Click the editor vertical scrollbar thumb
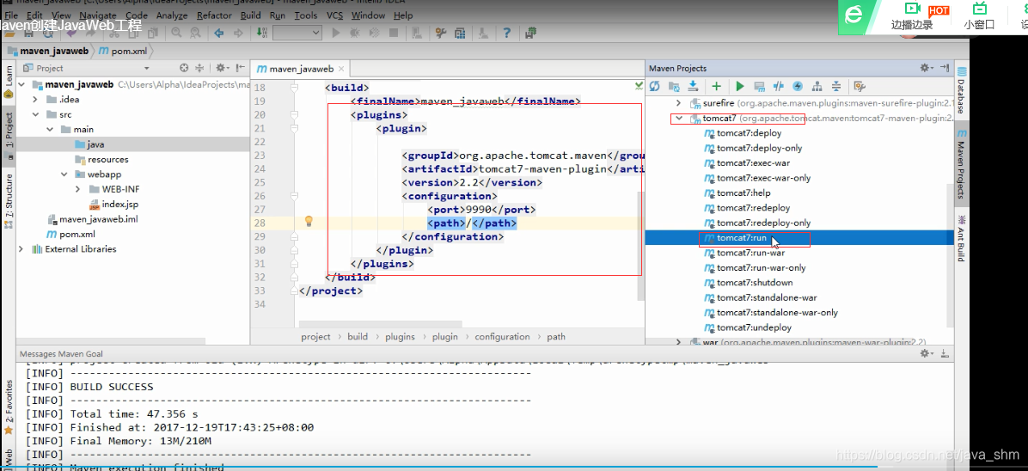This screenshot has height=471, width=1028. click(x=641, y=246)
